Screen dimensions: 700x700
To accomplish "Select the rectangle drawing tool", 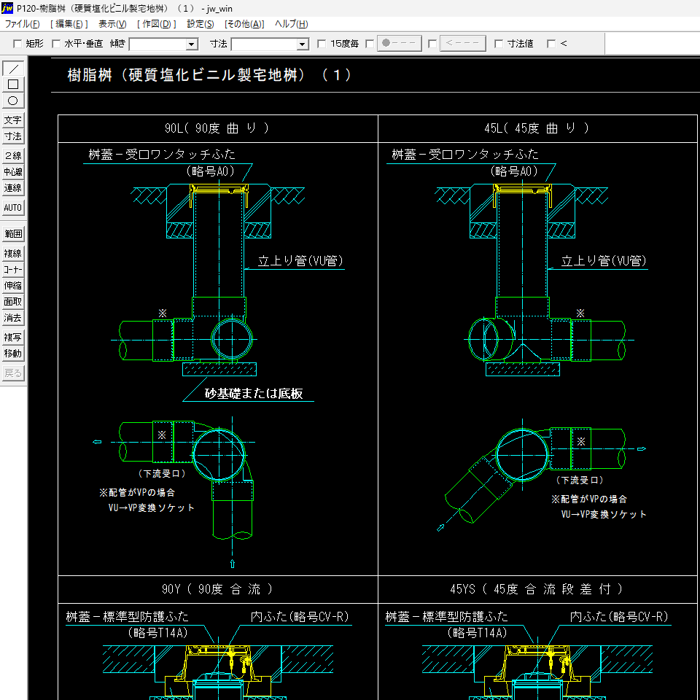I will (x=13, y=85).
